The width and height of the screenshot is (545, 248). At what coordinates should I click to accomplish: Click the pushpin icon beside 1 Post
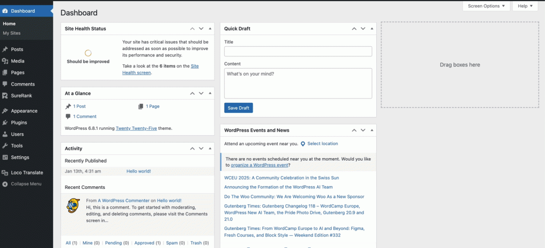(68, 106)
